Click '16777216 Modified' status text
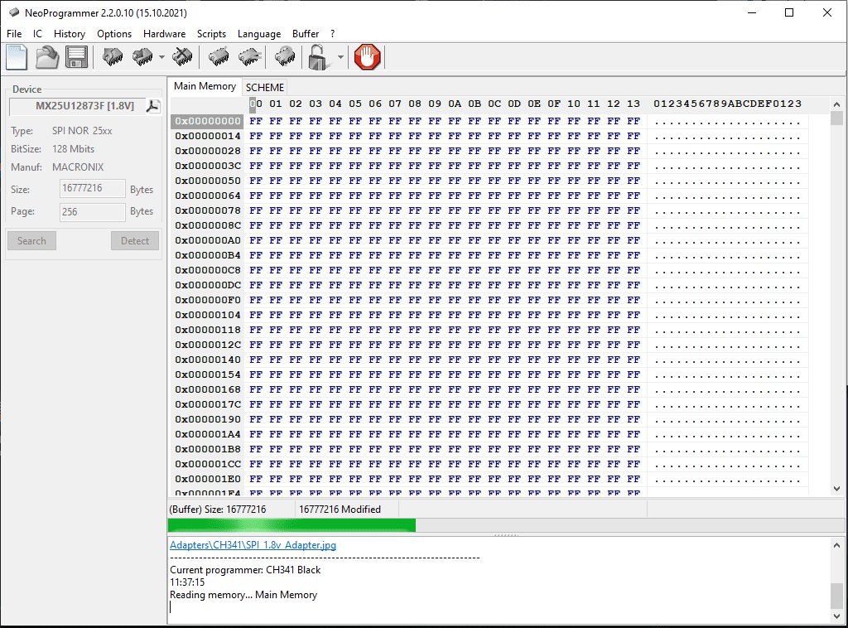 pos(340,509)
